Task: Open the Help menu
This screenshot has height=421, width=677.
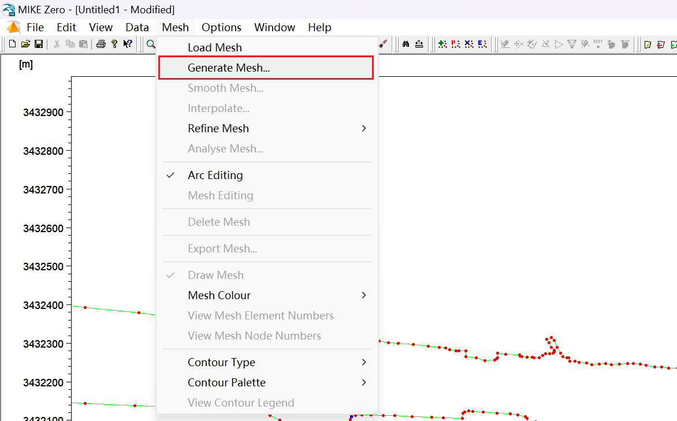Action: [x=319, y=27]
